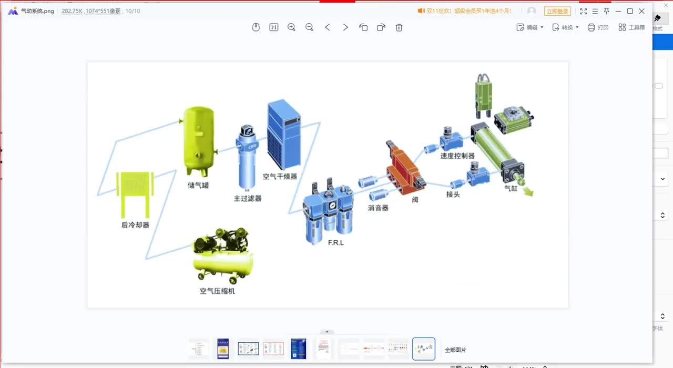Delete the image with trash icon
Screen dimensions: 673x368
pos(399,27)
